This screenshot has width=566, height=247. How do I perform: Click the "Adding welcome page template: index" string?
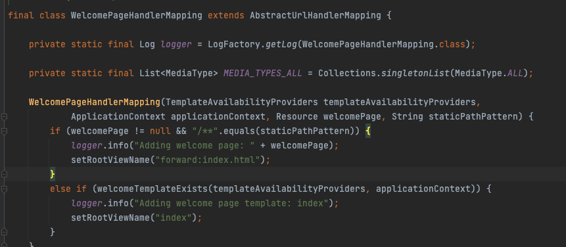pyautogui.click(x=231, y=203)
